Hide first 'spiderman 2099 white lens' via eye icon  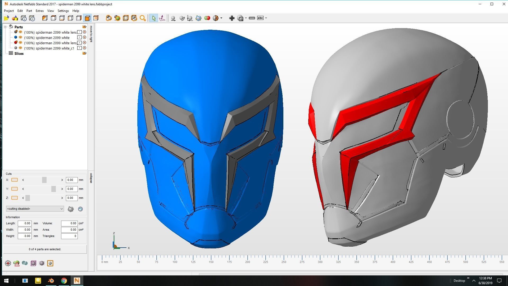point(20,32)
